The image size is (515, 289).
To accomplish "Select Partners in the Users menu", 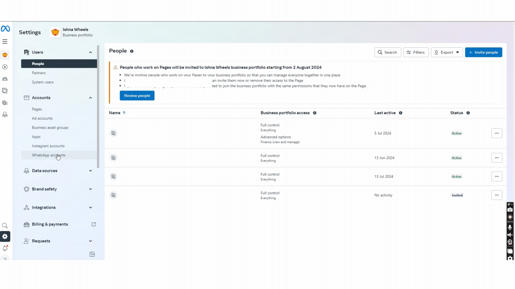I will (x=39, y=73).
